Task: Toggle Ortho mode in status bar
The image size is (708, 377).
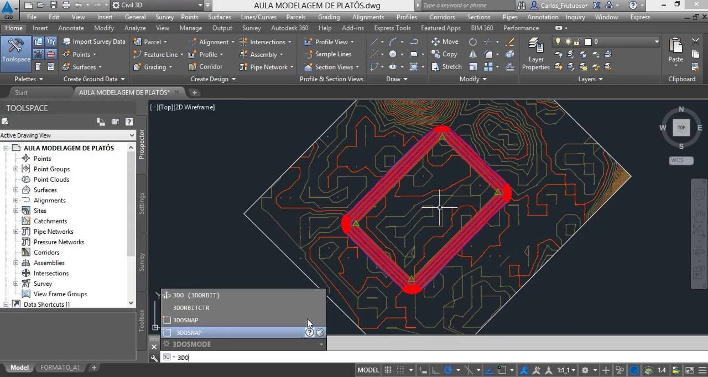Action: (x=435, y=370)
